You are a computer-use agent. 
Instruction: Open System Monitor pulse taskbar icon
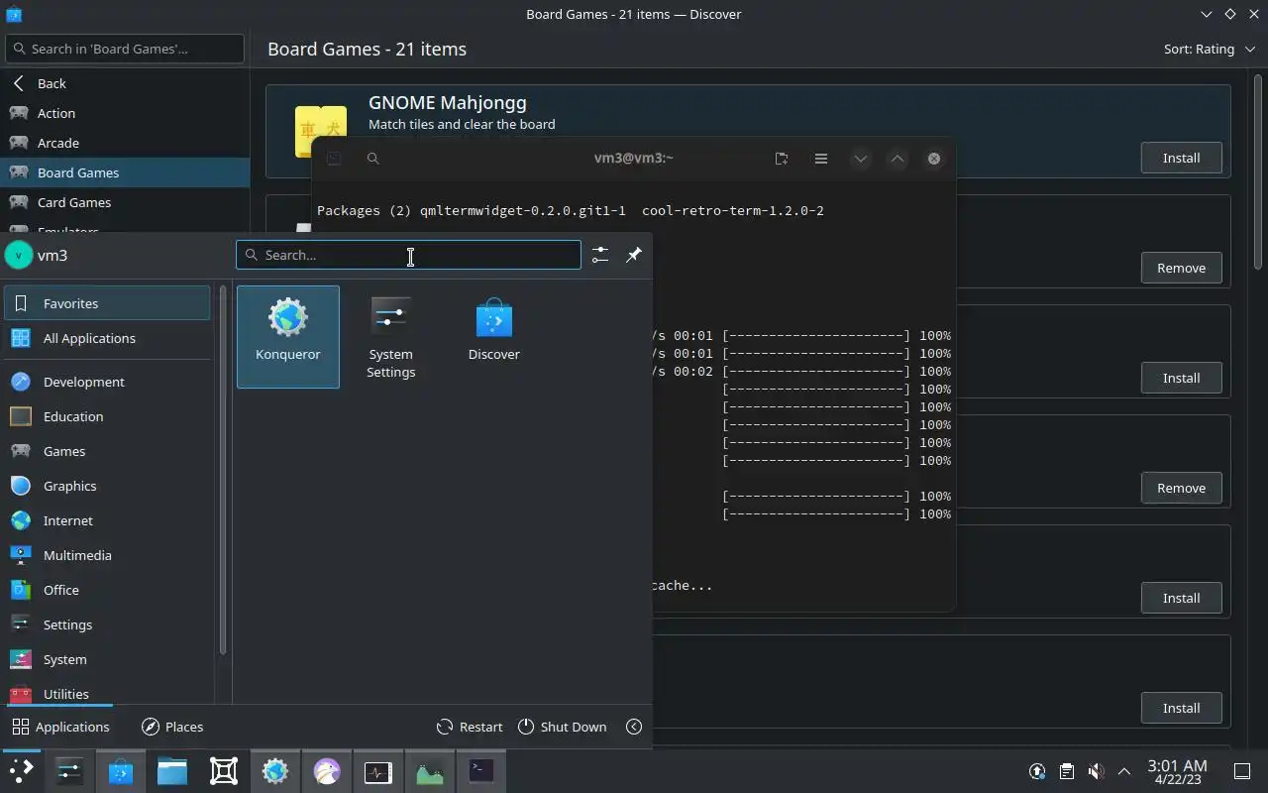(x=378, y=770)
